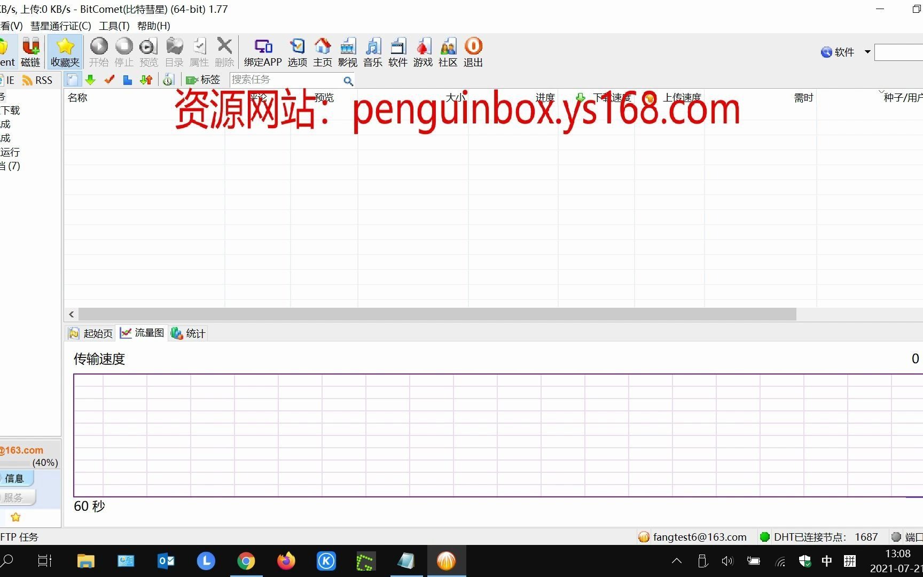The image size is (923, 577).
Task: Sort by 上传速度 column header
Action: click(x=682, y=97)
